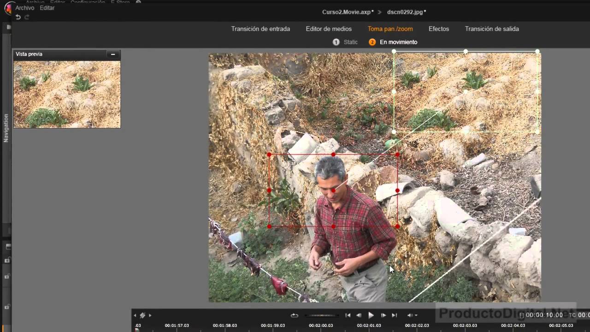Adjust the shuttle speed slider
The width and height of the screenshot is (590, 332).
click(322, 315)
